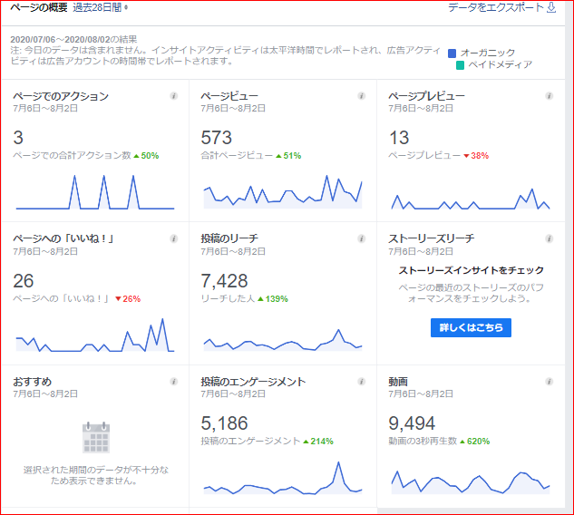Click the video views line chart
The width and height of the screenshot is (574, 515).
(471, 482)
